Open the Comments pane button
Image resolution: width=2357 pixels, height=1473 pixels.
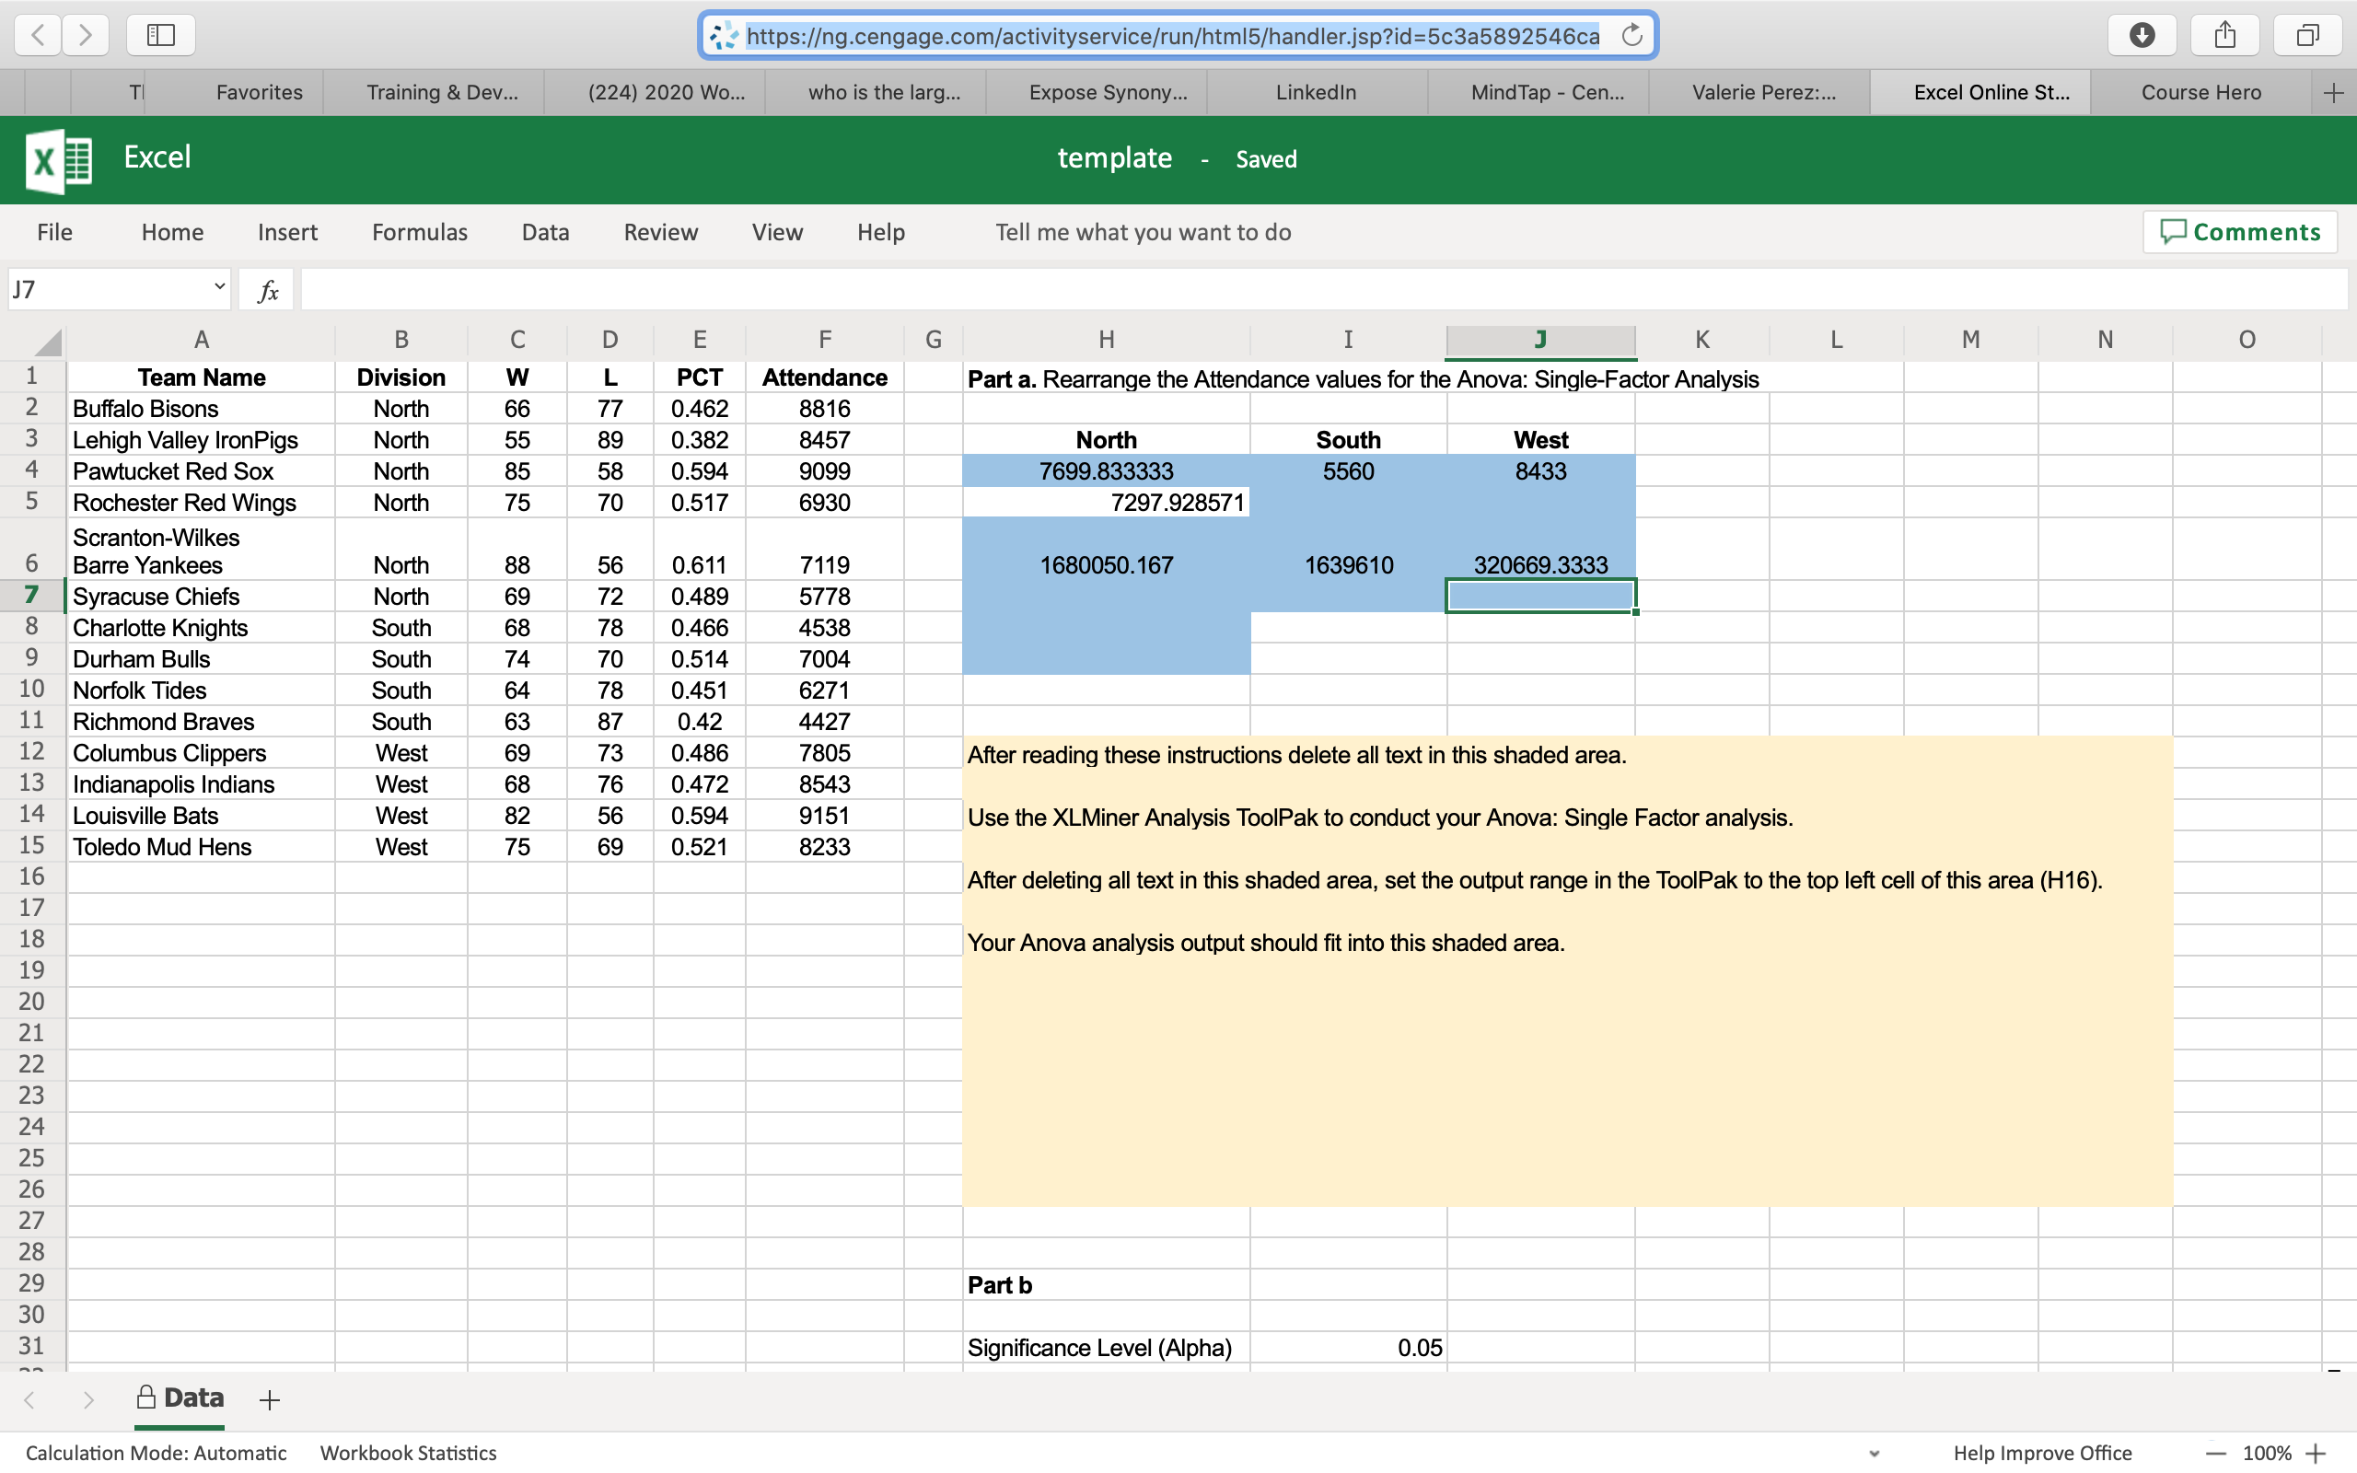[2239, 232]
